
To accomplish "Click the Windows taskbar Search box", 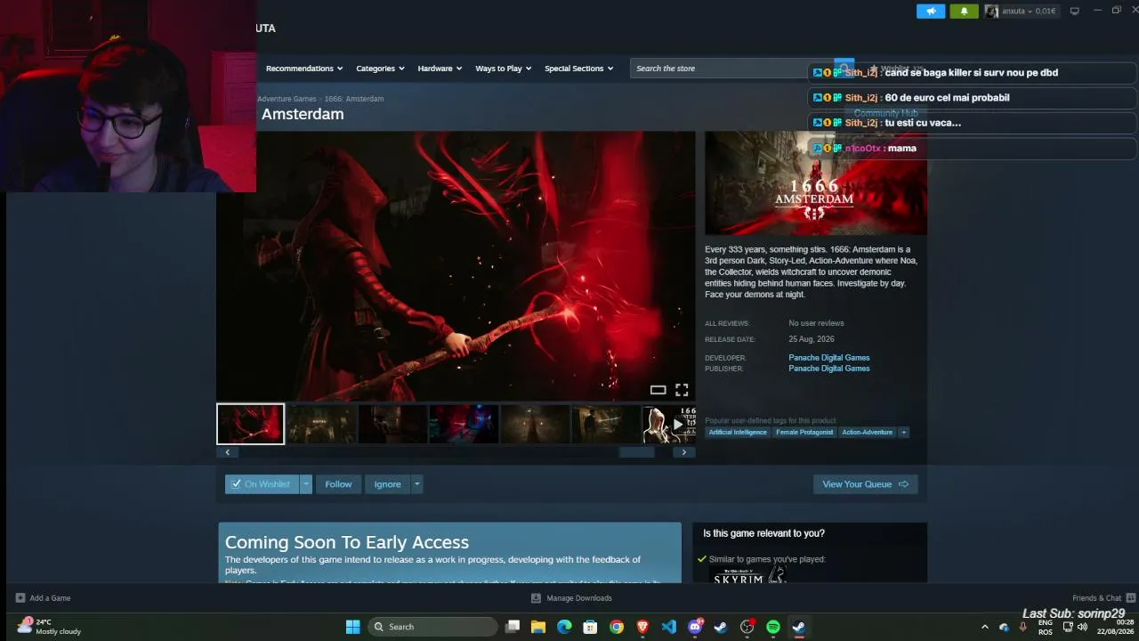I will pyautogui.click(x=432, y=627).
